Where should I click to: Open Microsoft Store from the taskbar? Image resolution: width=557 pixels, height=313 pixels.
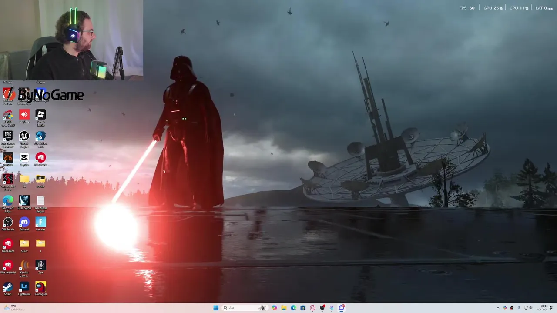click(303, 308)
